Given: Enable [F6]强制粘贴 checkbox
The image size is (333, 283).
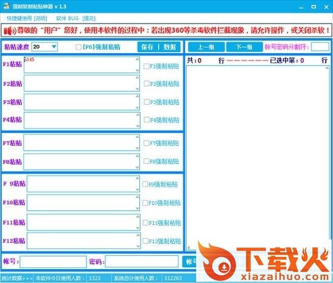Looking at the screenshot, I should [x=78, y=47].
